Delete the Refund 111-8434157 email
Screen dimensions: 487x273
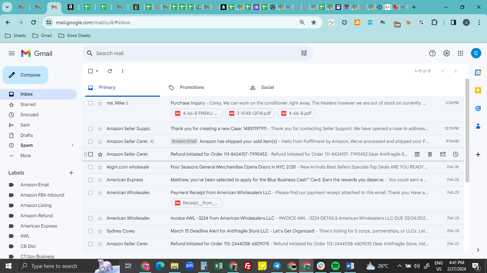(430, 154)
